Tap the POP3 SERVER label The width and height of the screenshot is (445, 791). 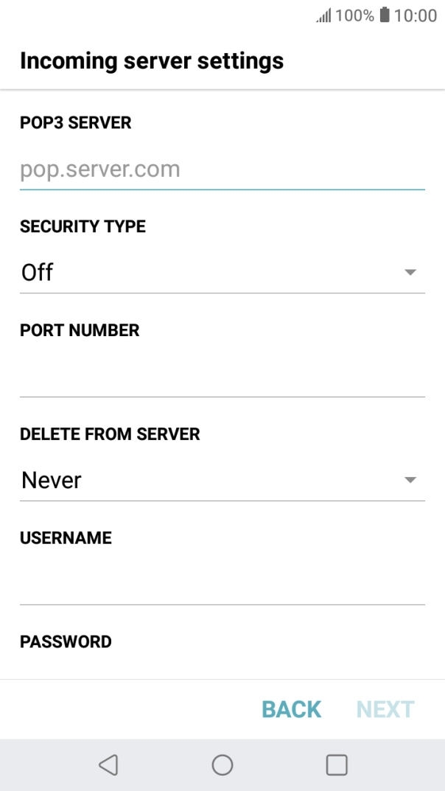point(75,122)
